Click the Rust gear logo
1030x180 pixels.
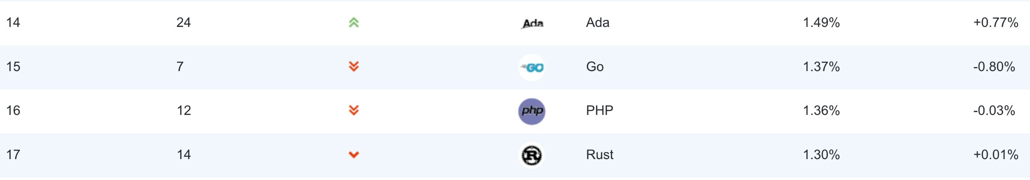532,155
